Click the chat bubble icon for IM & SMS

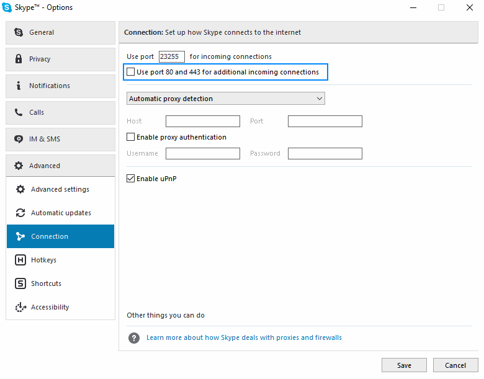click(19, 139)
